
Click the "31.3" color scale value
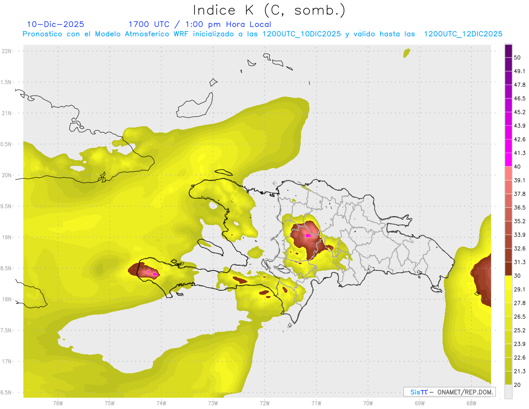tap(520, 262)
